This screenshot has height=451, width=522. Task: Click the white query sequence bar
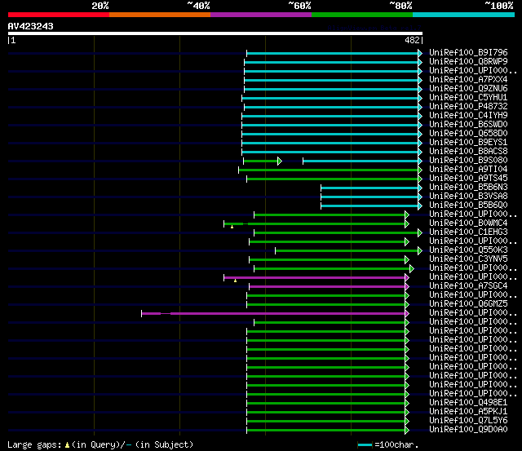(215, 33)
